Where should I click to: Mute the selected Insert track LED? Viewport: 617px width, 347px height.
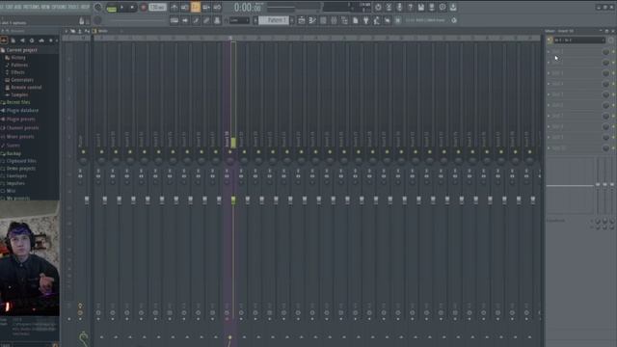tap(229, 152)
